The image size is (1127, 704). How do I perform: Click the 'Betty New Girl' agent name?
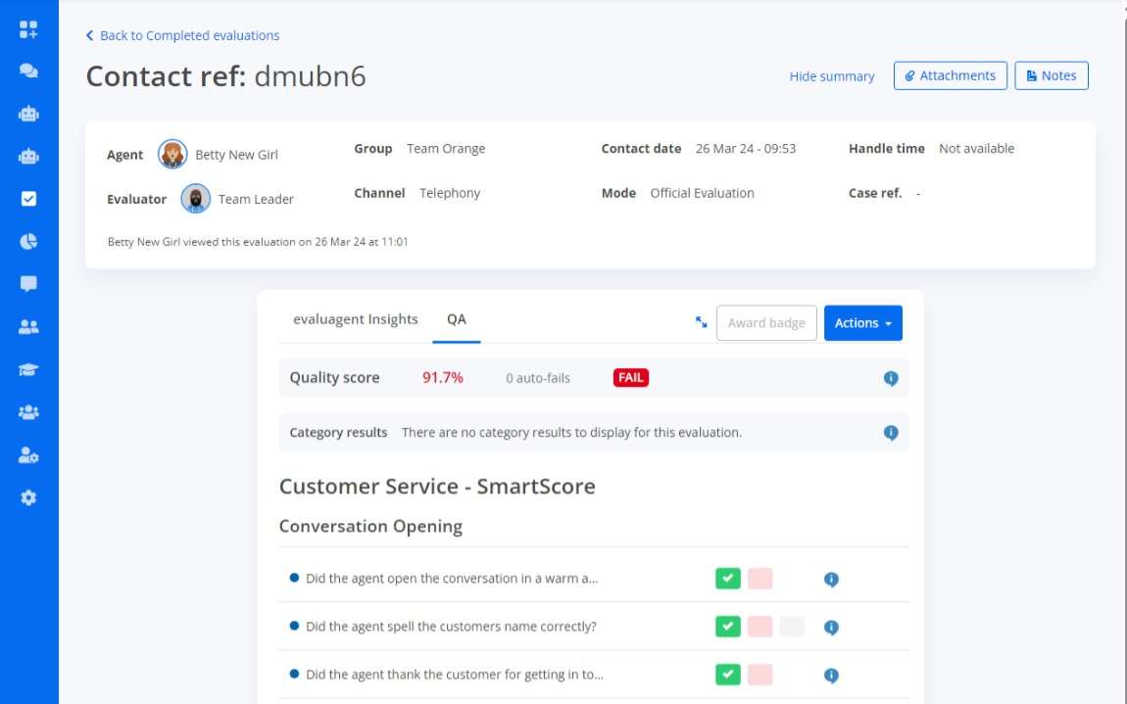click(236, 155)
